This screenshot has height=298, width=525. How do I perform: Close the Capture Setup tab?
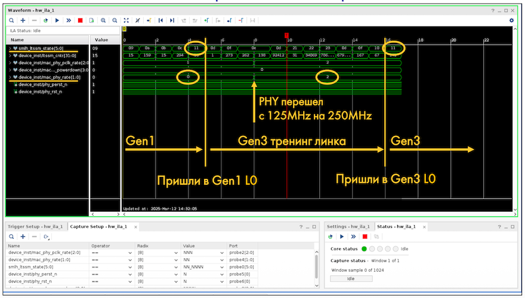click(x=135, y=227)
